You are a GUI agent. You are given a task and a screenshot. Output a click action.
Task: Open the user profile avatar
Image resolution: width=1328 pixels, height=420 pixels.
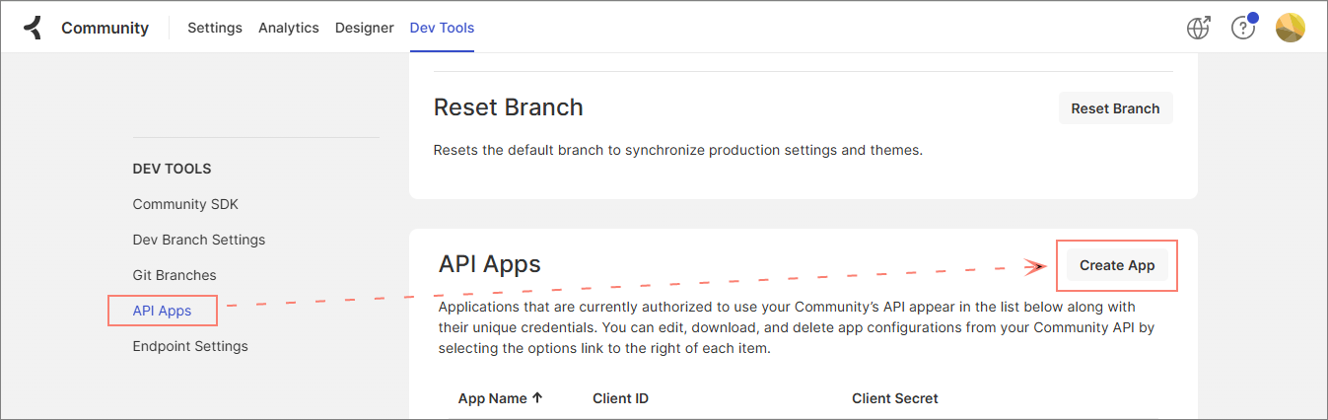[1290, 28]
